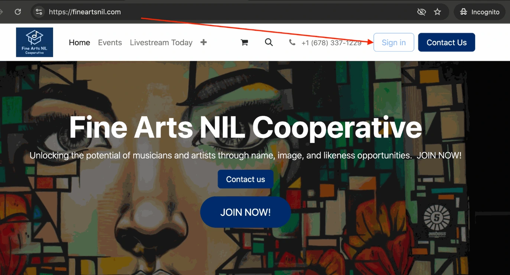Expand more menu items with plus icon
The width and height of the screenshot is (510, 275).
pos(204,42)
